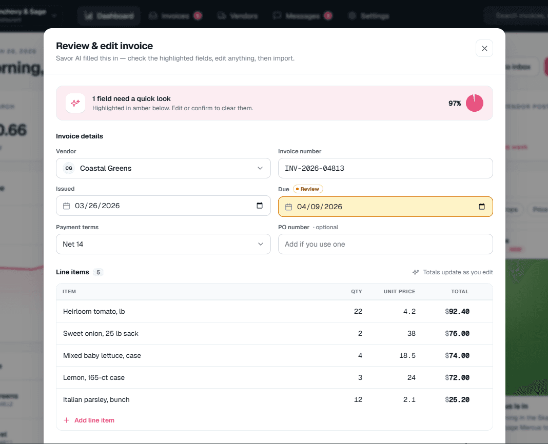This screenshot has height=444, width=548.
Task: Select the Italian parsley, bunch item
Action: (96, 399)
